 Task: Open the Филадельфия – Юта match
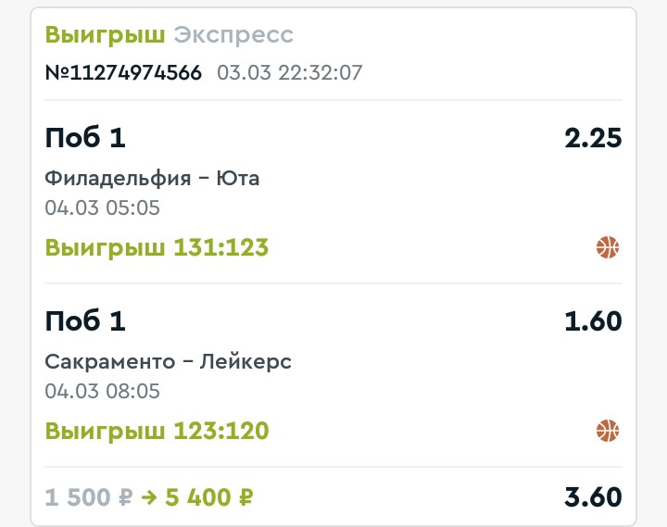[x=152, y=178]
